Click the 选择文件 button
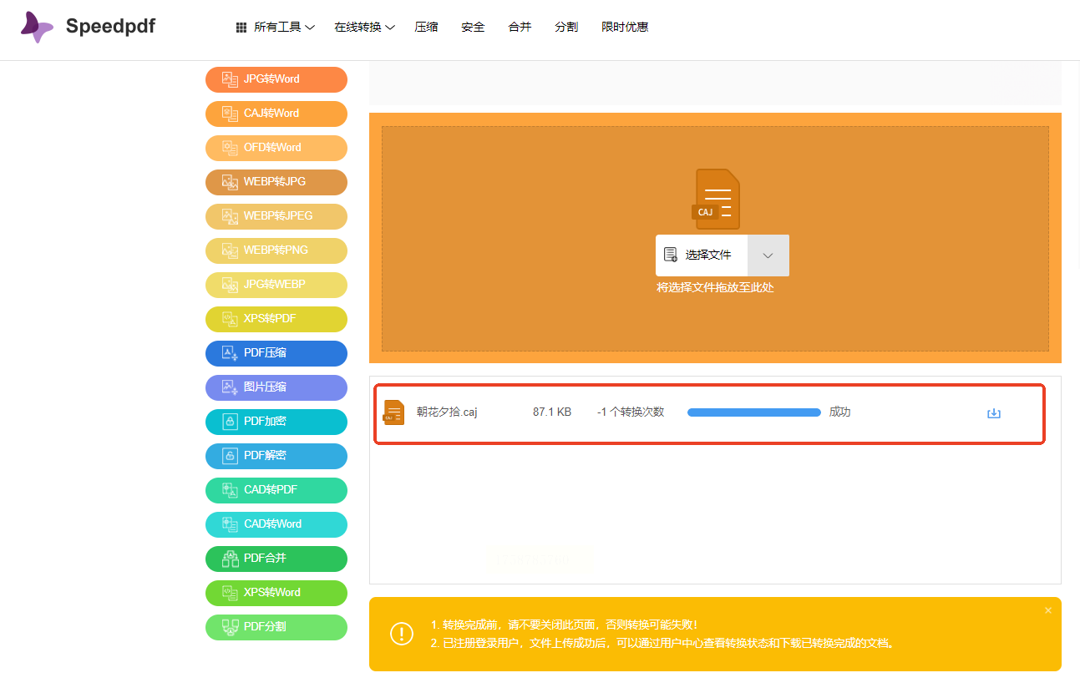Viewport: 1080px width, 693px height. tap(702, 255)
